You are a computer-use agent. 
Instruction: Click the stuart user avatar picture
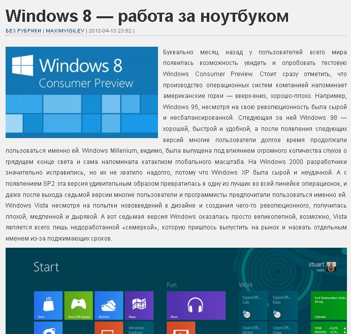click(331, 266)
